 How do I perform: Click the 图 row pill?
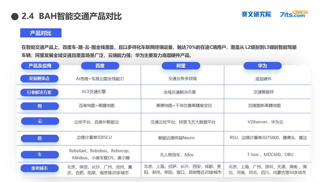click(x=40, y=106)
